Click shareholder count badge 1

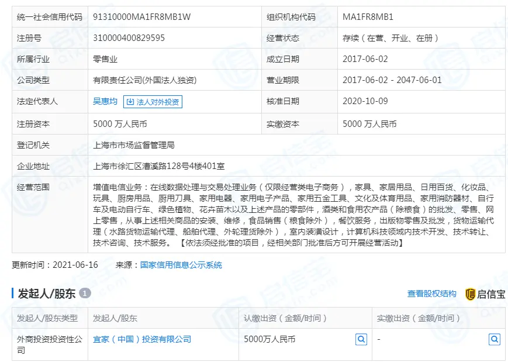coord(85,294)
